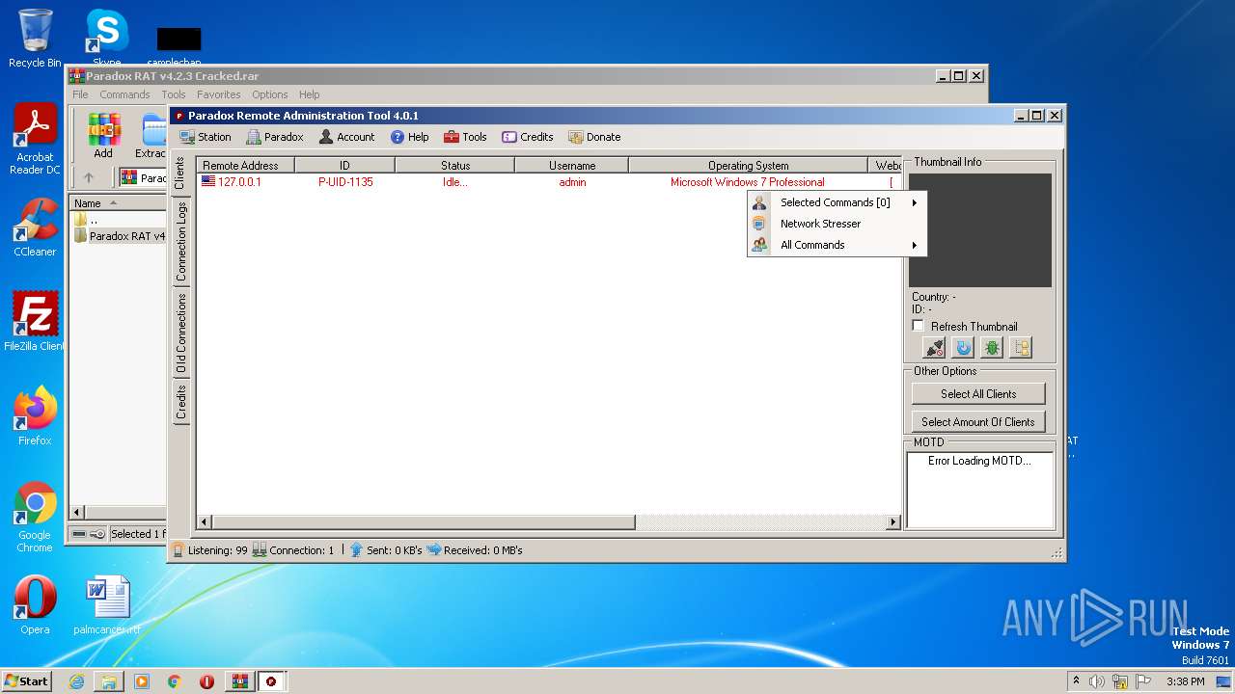
Task: Click the disconnect plug icon under Thumbnail Info
Action: click(934, 348)
